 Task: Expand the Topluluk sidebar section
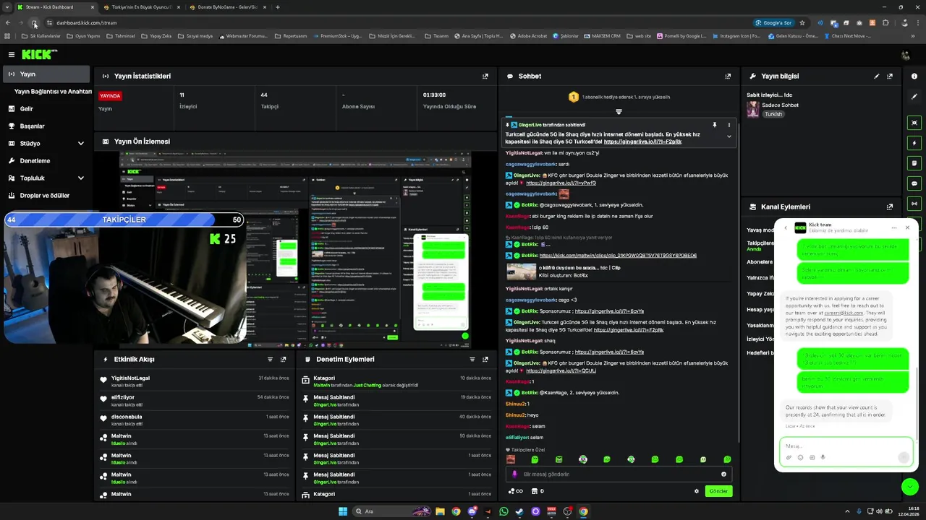pos(46,178)
